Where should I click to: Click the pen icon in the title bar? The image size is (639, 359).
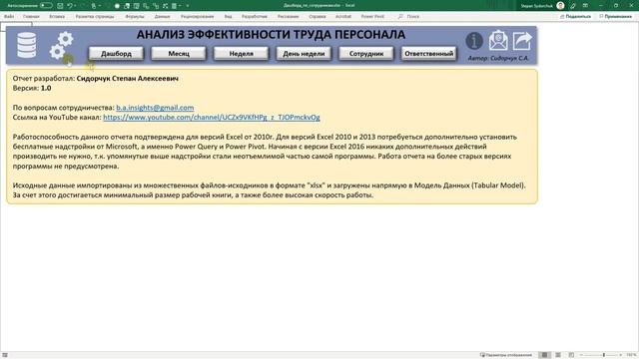573,6
